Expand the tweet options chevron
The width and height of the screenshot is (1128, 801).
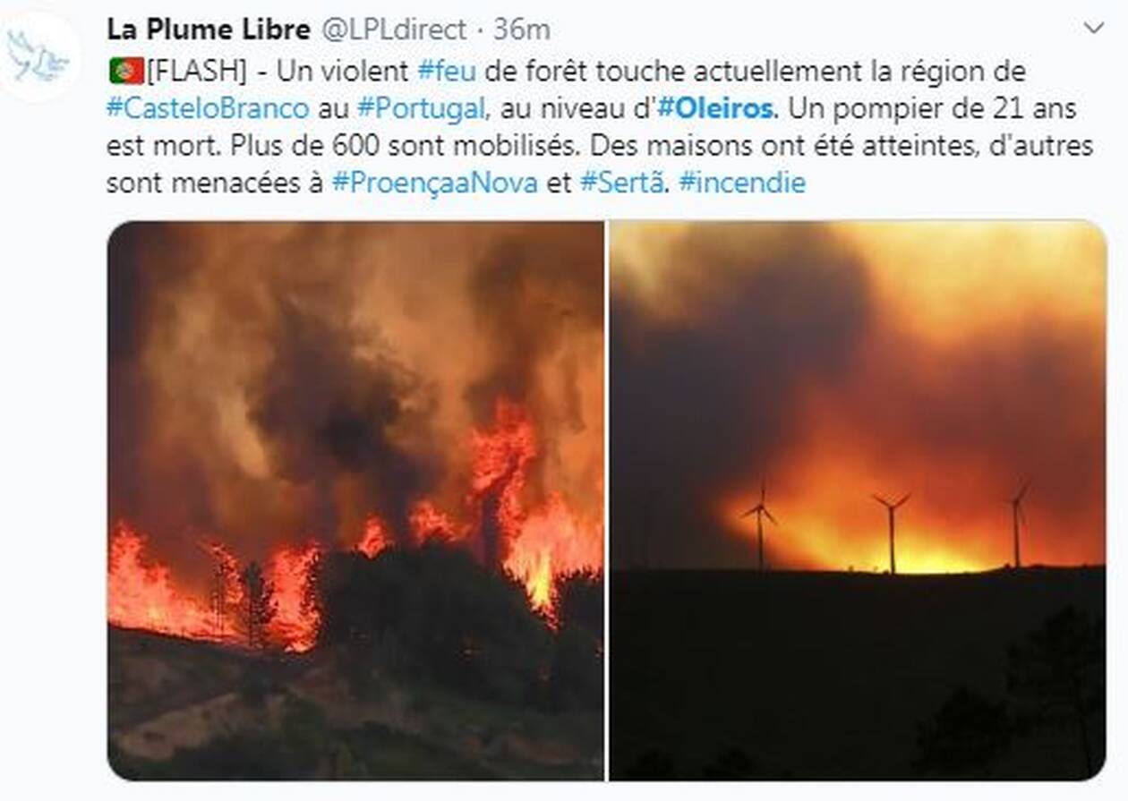(1094, 29)
